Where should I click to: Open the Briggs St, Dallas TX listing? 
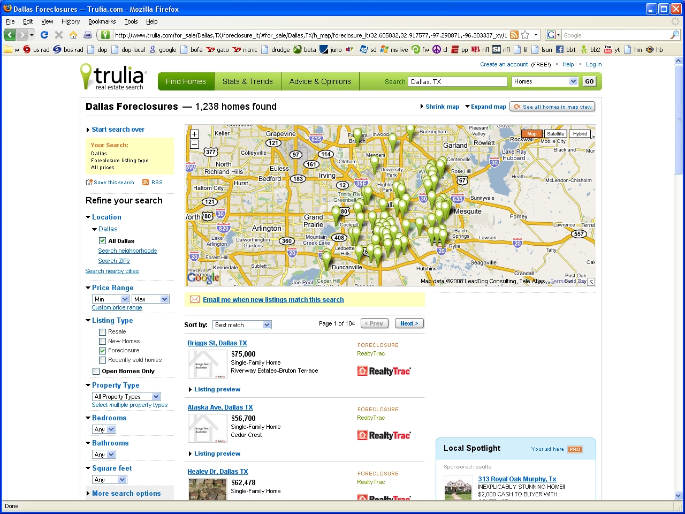point(217,343)
